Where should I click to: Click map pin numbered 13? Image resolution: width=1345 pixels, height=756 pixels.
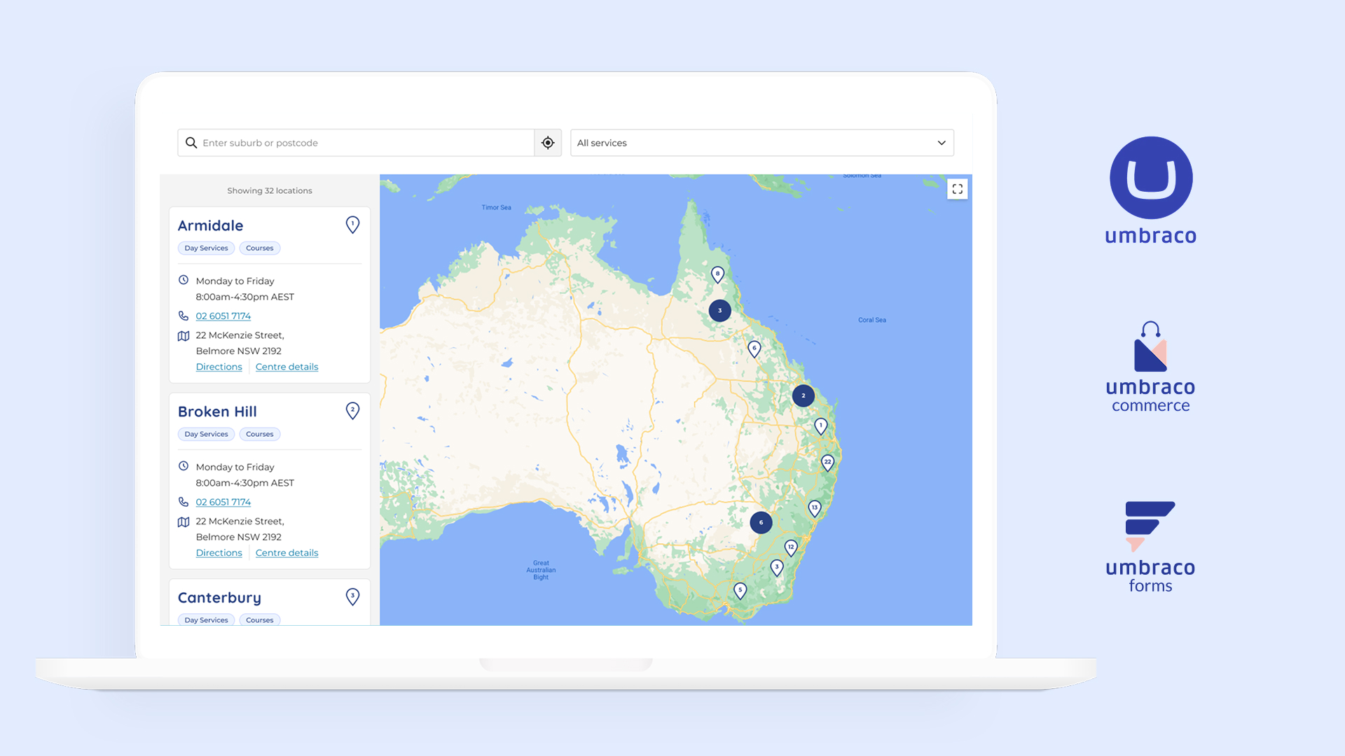coord(814,508)
